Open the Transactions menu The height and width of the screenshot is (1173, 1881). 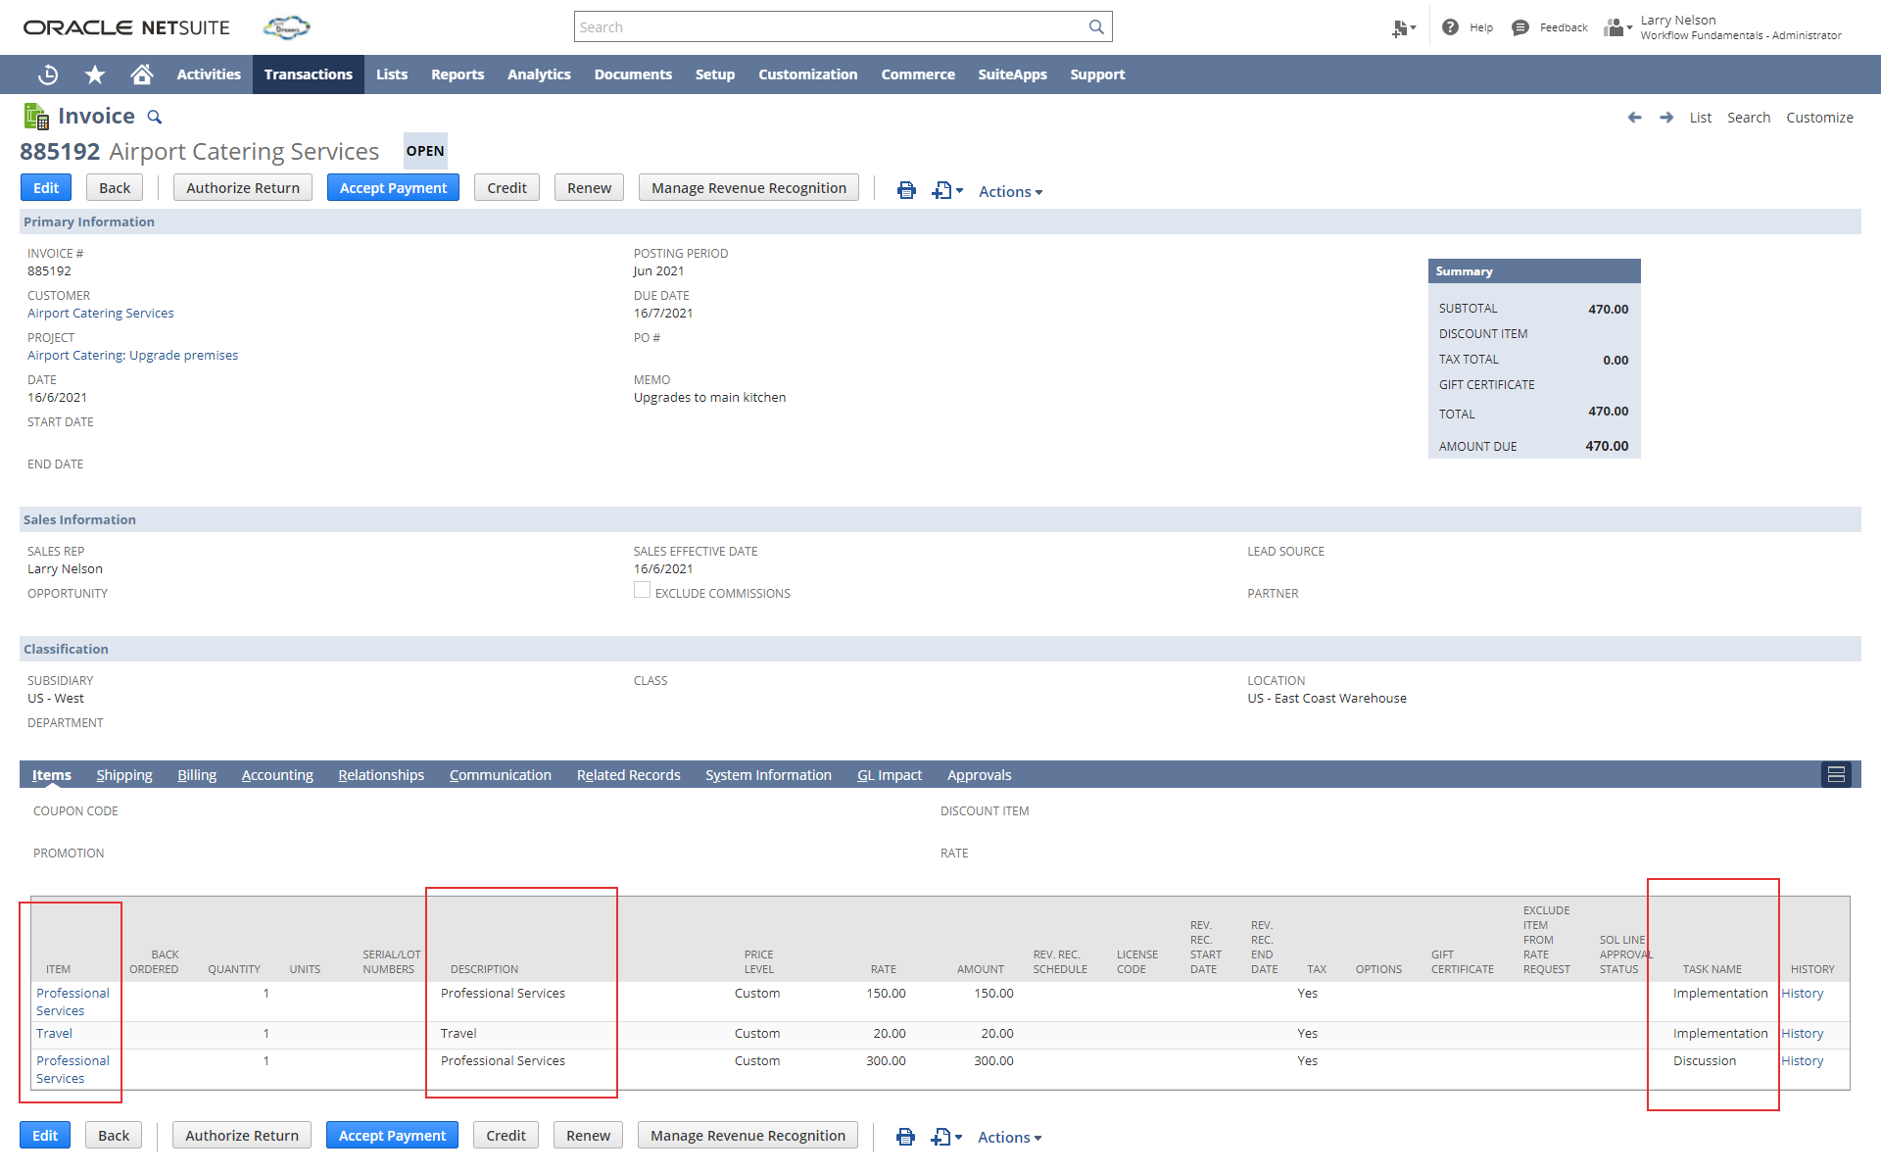tap(309, 74)
